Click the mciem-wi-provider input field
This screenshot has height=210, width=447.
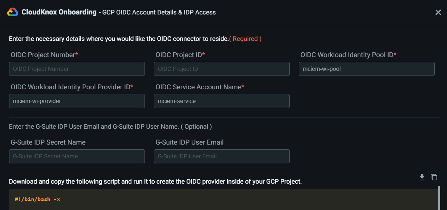pyautogui.click(x=77, y=101)
